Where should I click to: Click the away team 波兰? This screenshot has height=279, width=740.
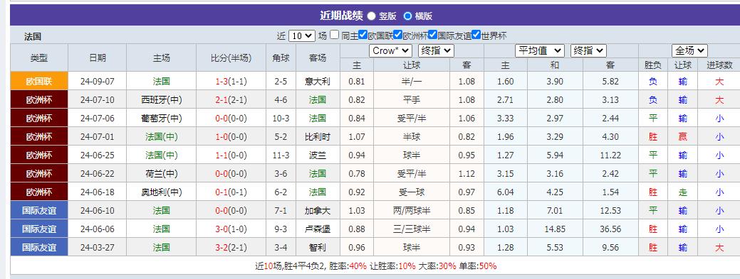(x=318, y=155)
